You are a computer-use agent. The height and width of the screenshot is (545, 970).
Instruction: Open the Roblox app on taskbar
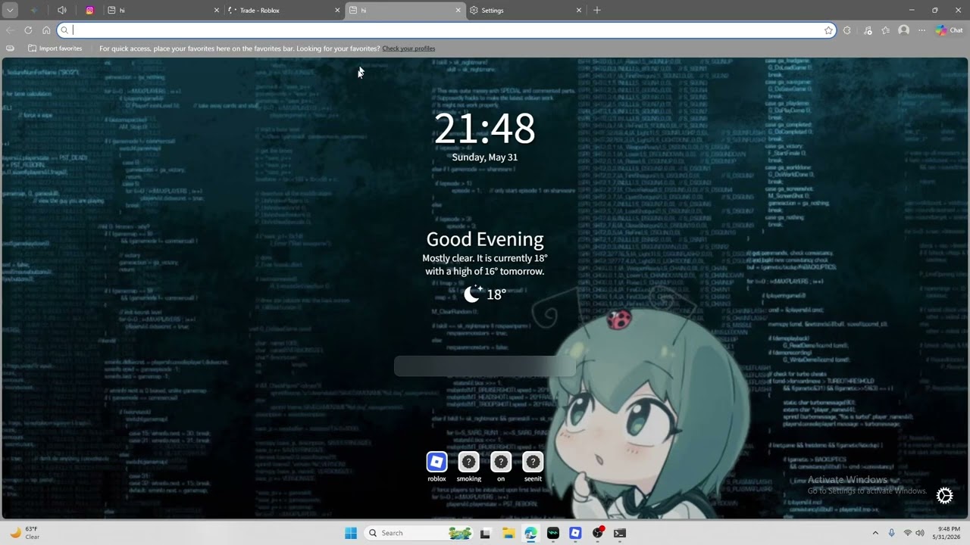point(575,533)
